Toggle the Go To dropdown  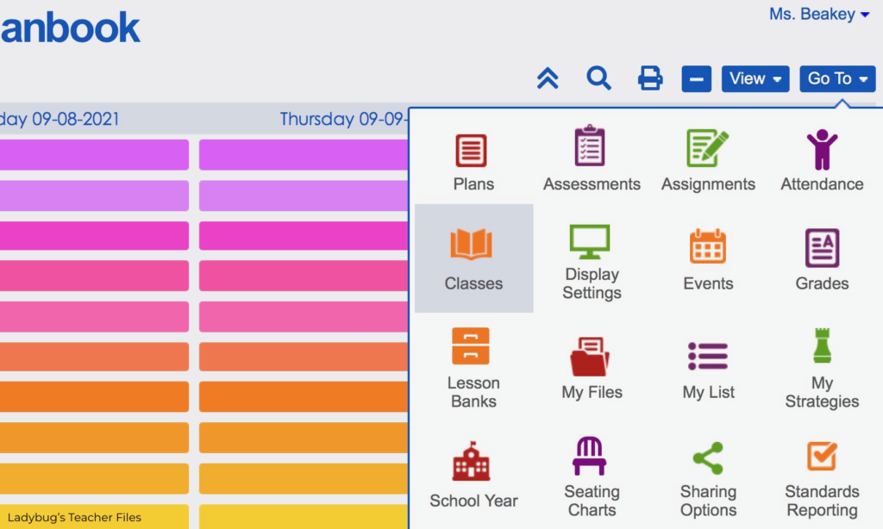[x=837, y=78]
